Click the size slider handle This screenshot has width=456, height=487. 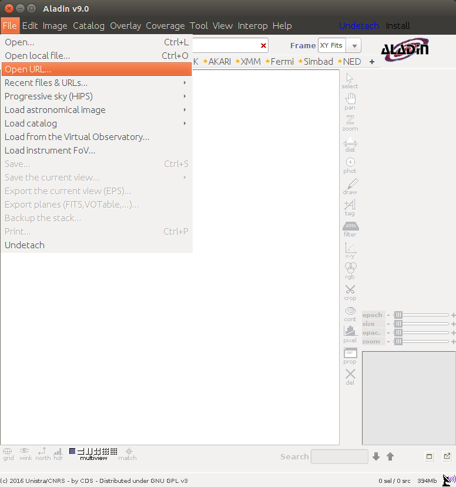[398, 323]
